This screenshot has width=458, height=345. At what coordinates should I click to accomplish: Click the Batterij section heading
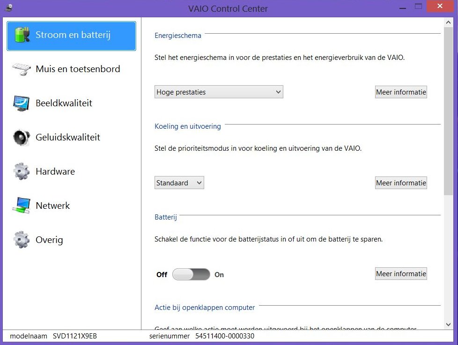point(166,217)
